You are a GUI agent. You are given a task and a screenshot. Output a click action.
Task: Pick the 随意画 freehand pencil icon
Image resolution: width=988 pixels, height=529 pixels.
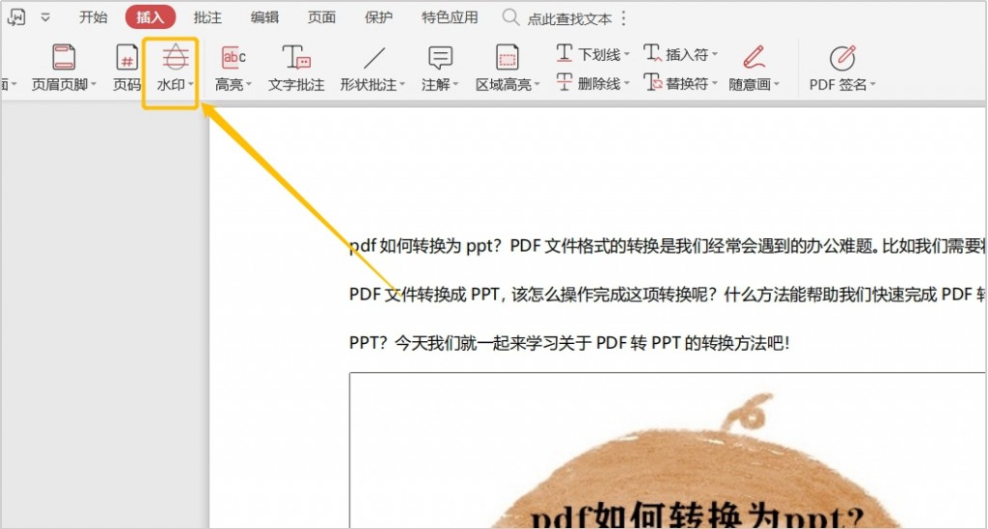click(754, 57)
